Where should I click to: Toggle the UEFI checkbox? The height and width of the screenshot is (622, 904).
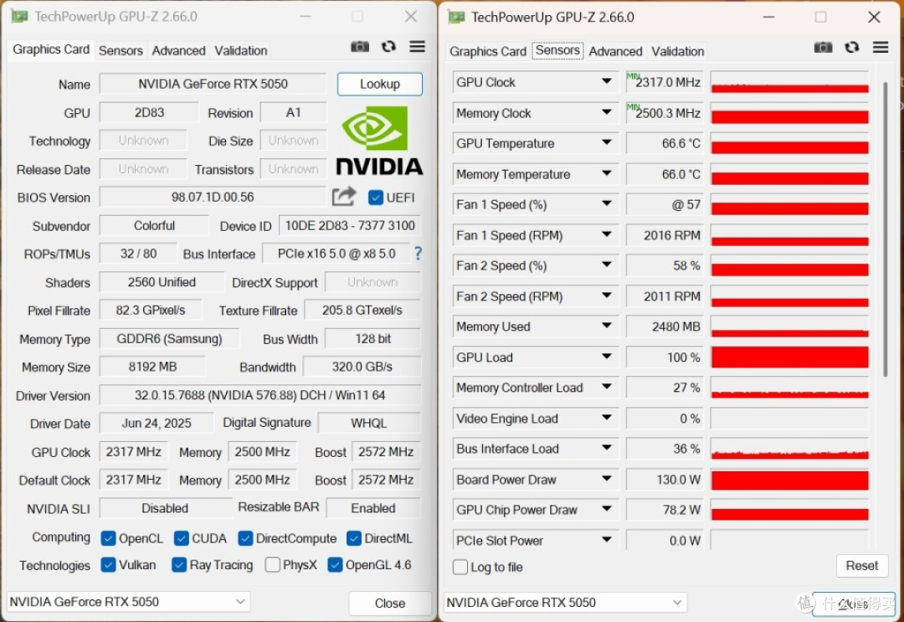click(x=375, y=198)
